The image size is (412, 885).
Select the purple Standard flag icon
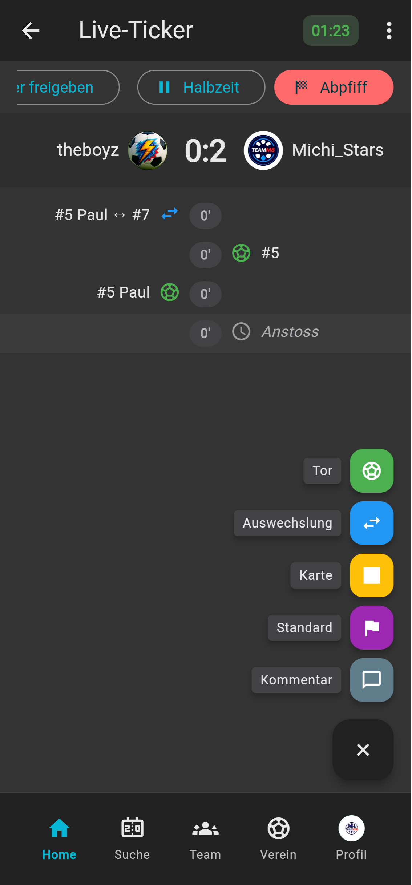(x=371, y=628)
